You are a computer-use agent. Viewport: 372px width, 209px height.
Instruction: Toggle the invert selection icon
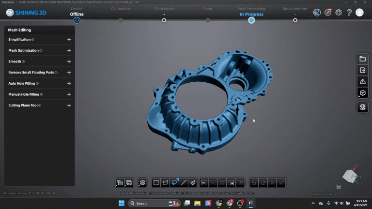232,183
